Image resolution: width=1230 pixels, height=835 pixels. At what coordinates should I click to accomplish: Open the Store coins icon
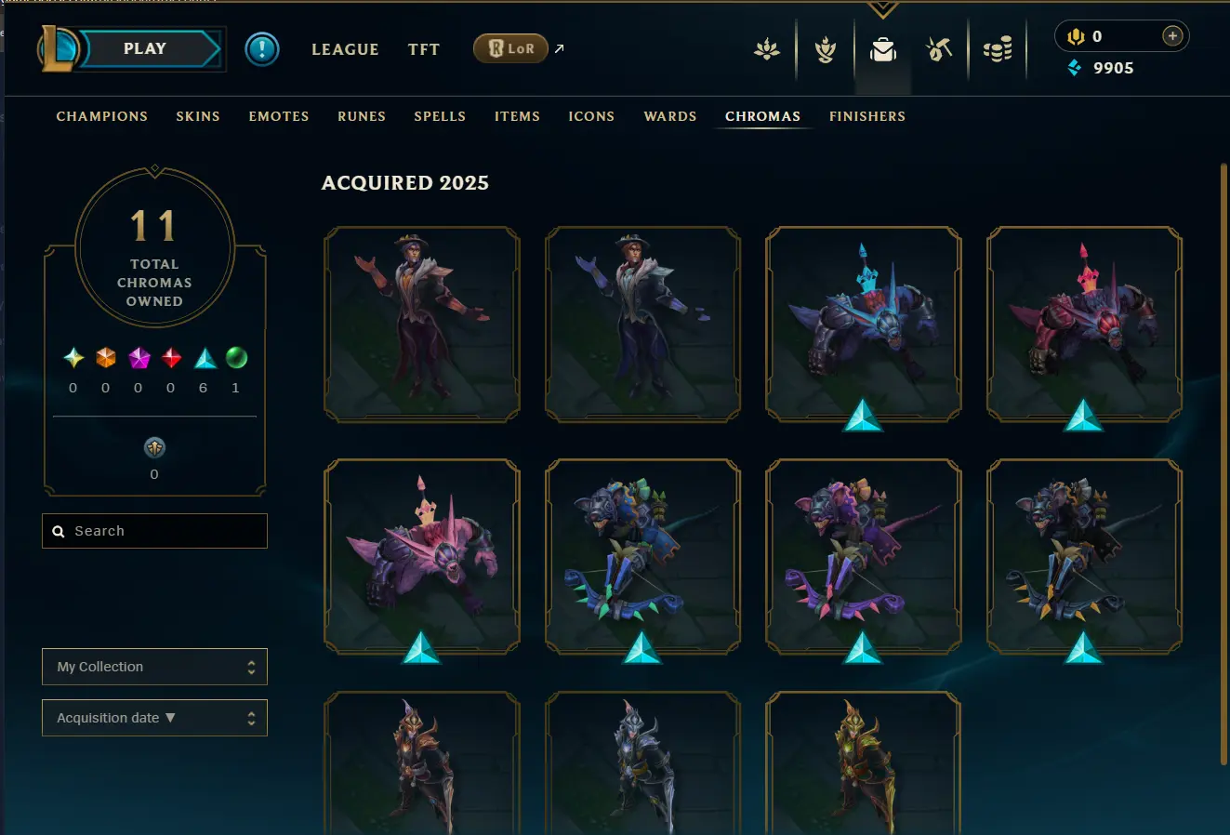(998, 49)
